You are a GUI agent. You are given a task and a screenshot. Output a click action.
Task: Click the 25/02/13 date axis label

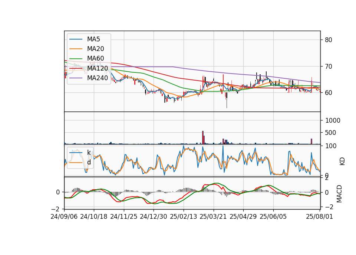[184, 217]
